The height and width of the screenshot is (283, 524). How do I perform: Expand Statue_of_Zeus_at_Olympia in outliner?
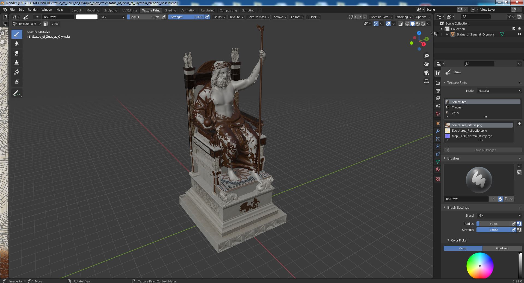447,34
